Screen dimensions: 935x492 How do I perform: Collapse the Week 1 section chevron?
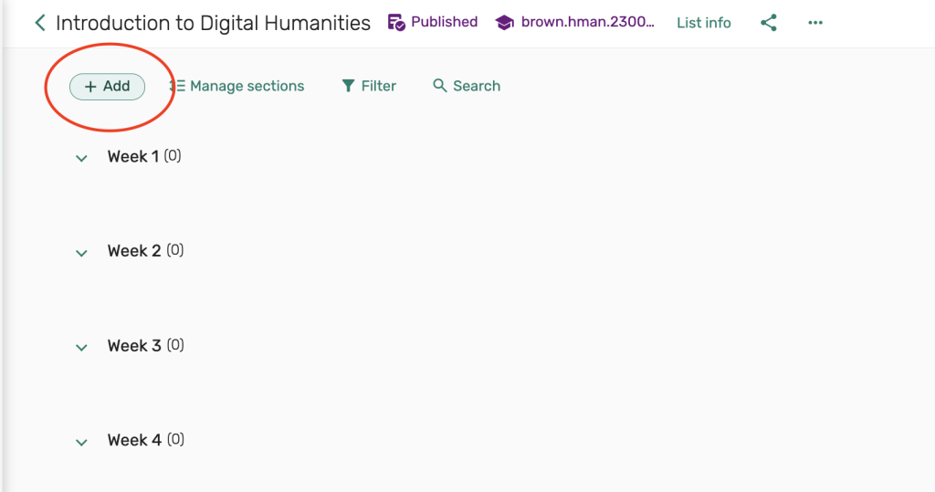click(x=81, y=158)
